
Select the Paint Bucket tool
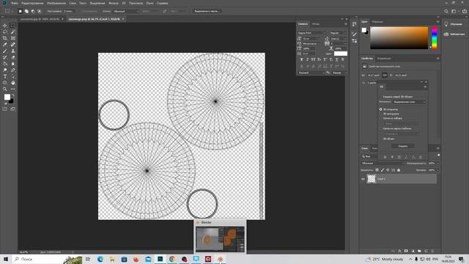(x=5, y=64)
